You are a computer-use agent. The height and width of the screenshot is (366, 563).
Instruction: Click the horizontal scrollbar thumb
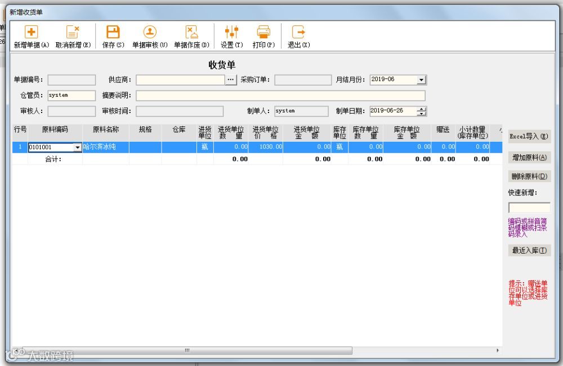click(186, 350)
